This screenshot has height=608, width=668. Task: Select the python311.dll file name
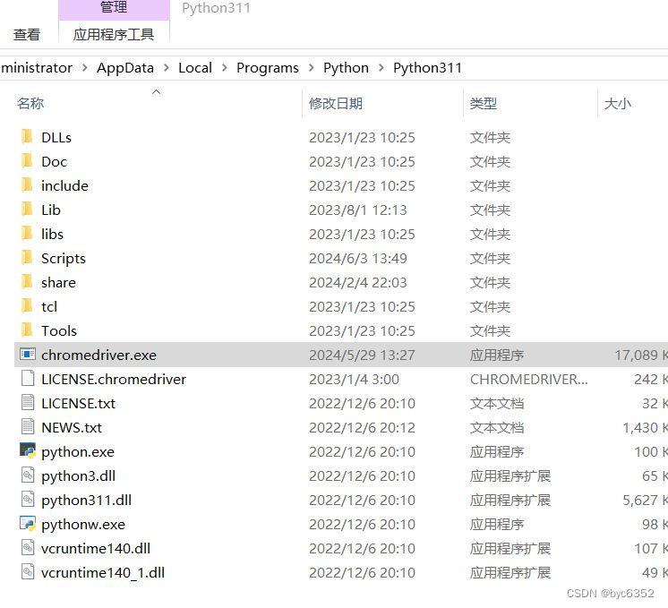(87, 501)
